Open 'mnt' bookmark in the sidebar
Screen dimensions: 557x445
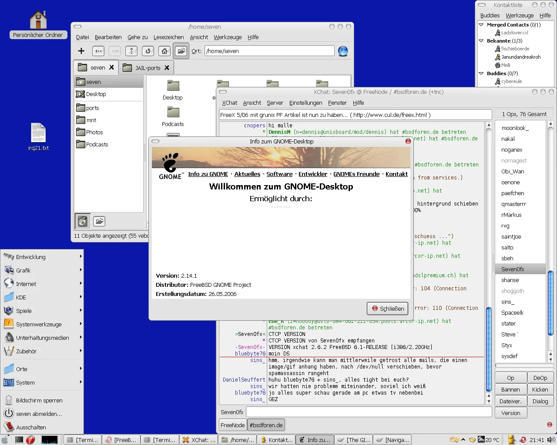tap(109, 120)
